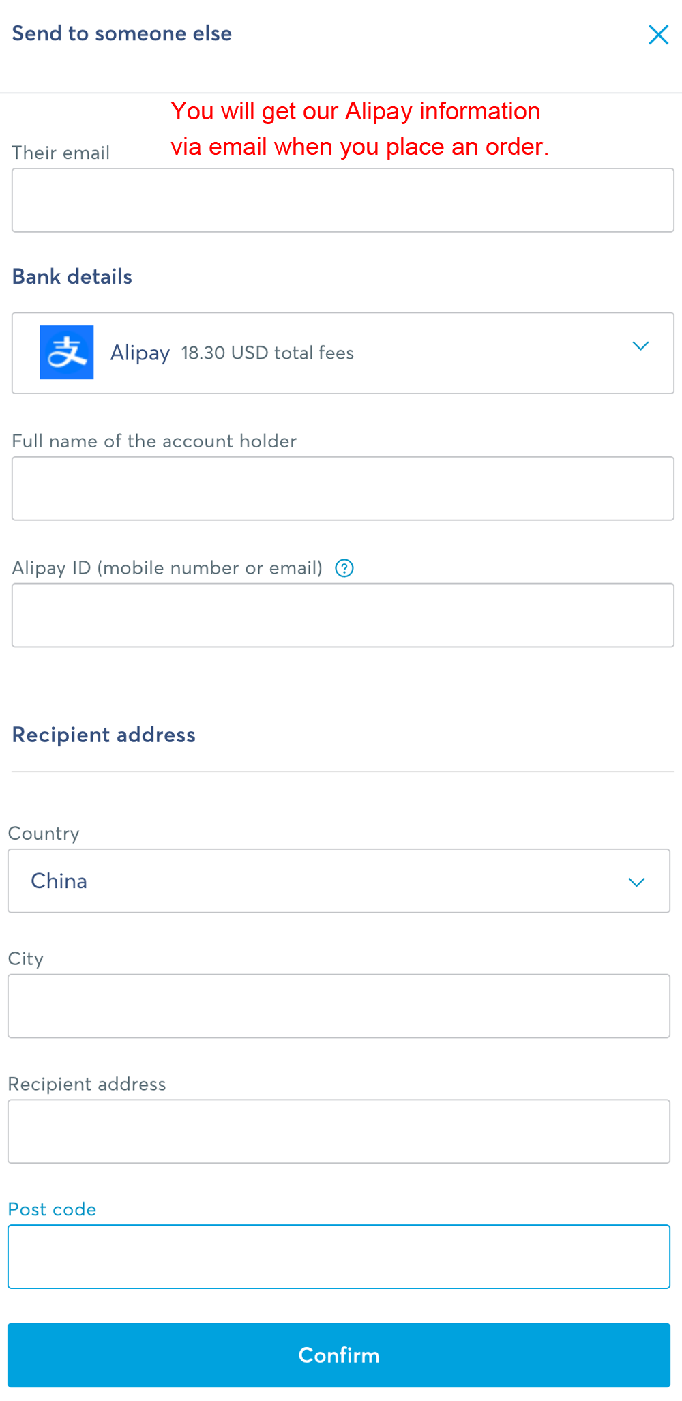The width and height of the screenshot is (682, 1401).
Task: Click the Their email input field
Action: [343, 201]
